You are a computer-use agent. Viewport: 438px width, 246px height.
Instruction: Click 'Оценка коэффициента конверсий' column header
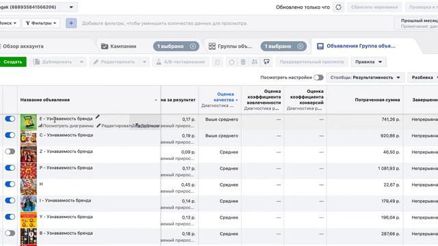[307, 97]
